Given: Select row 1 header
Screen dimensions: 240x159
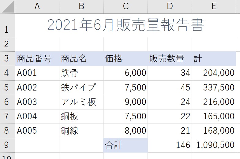Looking at the screenshot, I should [7, 25].
